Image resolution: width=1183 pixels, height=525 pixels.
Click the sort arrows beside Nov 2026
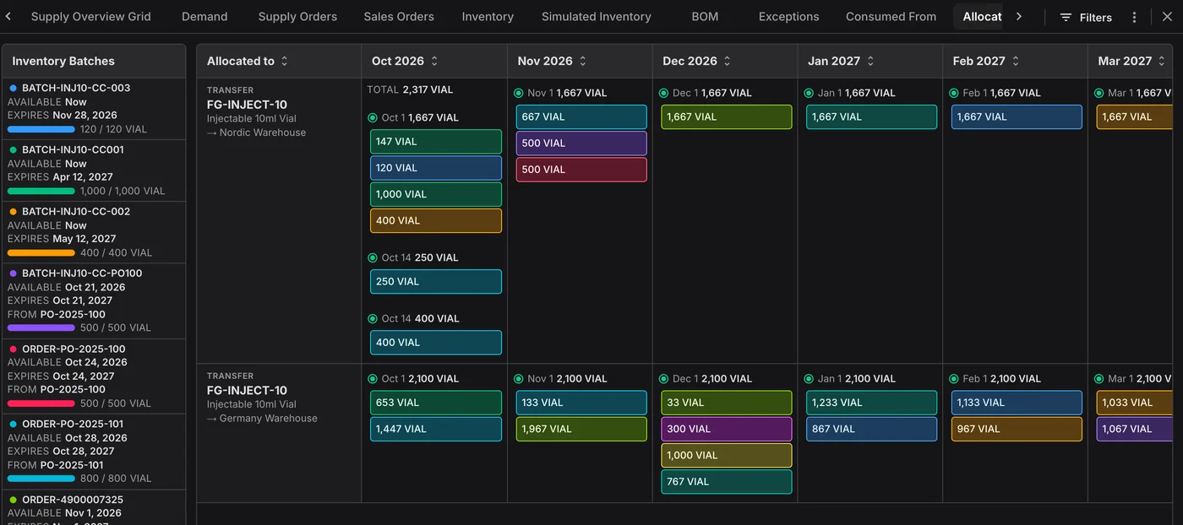[x=582, y=62]
